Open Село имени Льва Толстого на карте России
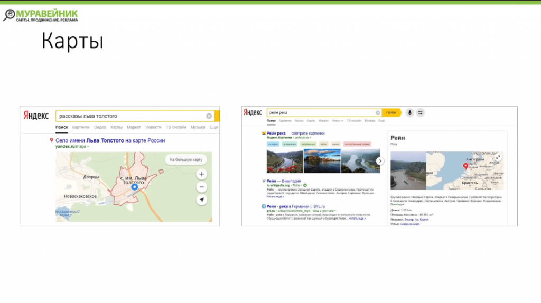The height and width of the screenshot is (303, 541). (x=110, y=140)
